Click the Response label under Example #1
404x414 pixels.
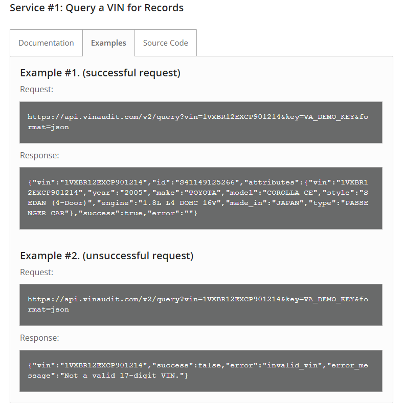[x=39, y=155]
